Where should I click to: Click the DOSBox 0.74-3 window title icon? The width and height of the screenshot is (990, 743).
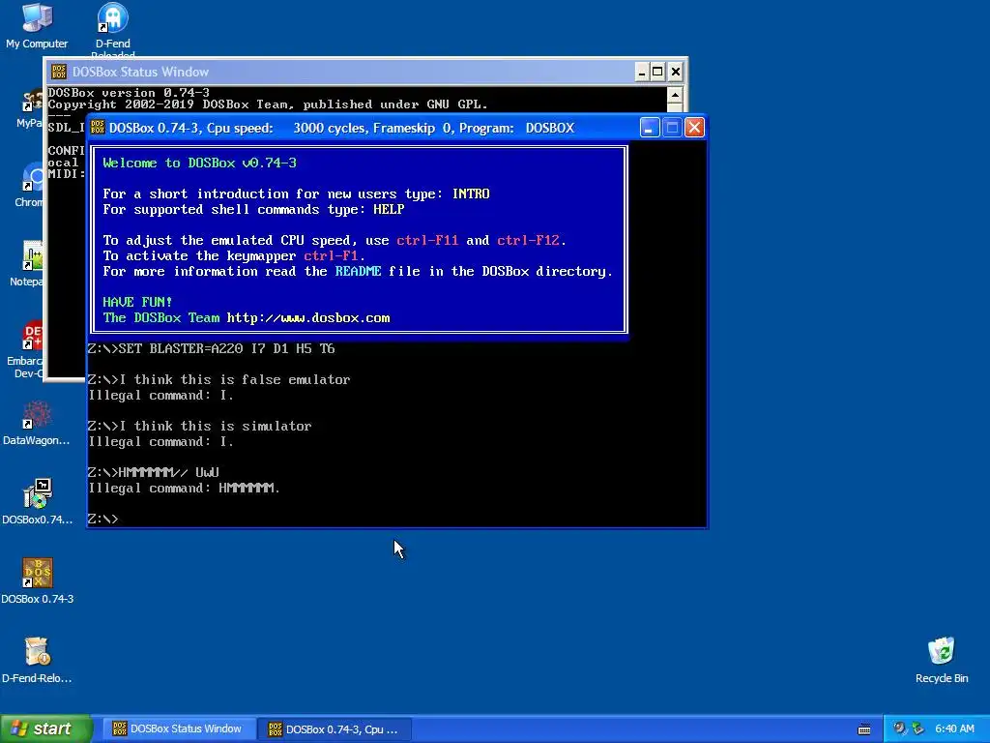point(98,128)
